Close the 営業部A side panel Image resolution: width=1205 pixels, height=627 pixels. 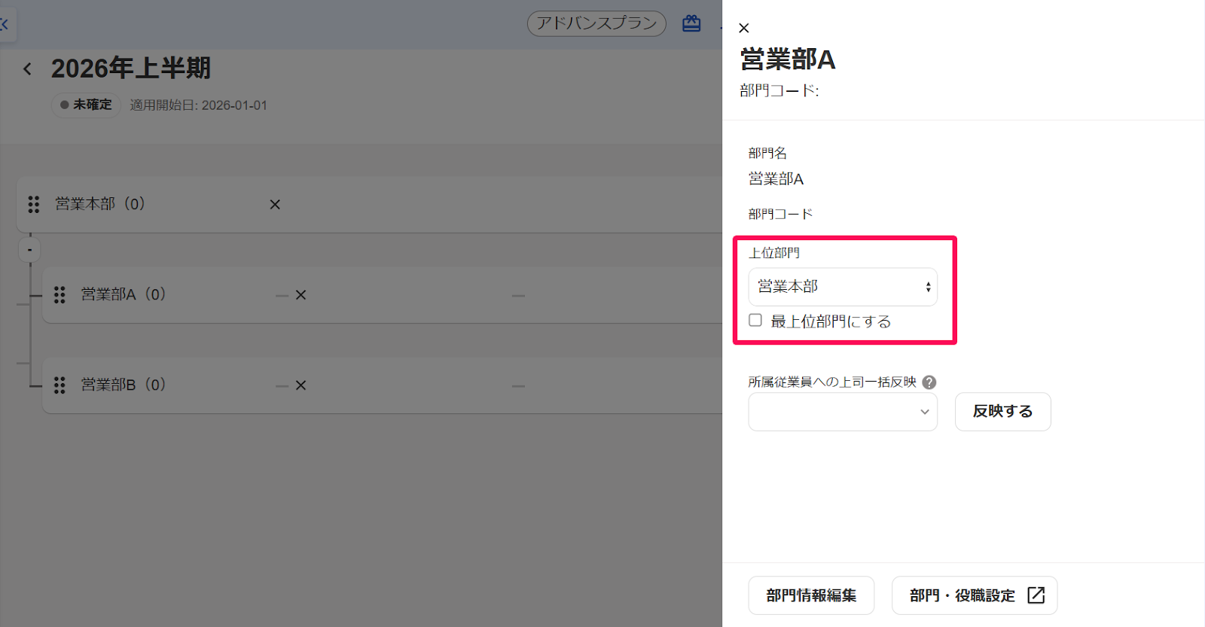[x=743, y=28]
